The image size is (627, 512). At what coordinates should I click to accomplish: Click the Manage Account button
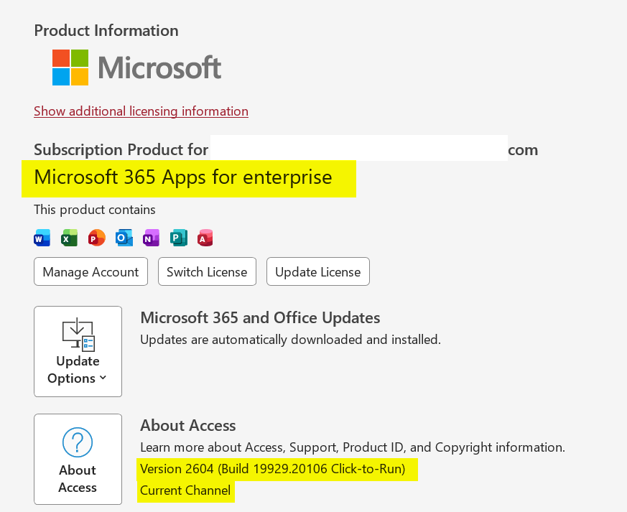[x=90, y=271]
